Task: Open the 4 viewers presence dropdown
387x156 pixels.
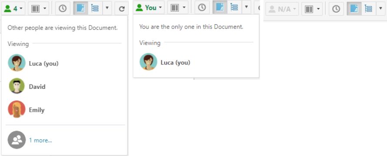Action: pyautogui.click(x=13, y=9)
